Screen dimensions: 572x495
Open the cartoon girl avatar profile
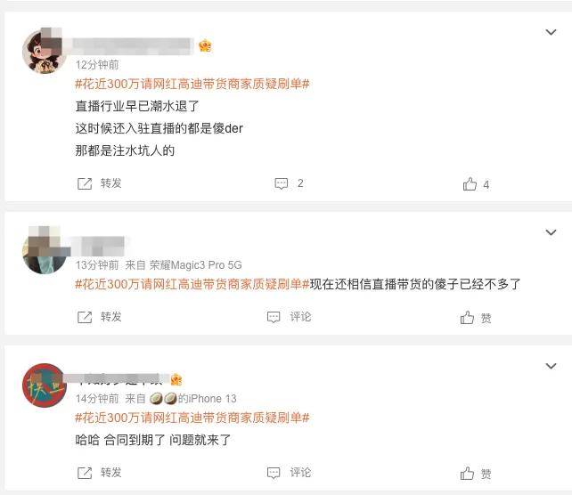click(x=45, y=51)
